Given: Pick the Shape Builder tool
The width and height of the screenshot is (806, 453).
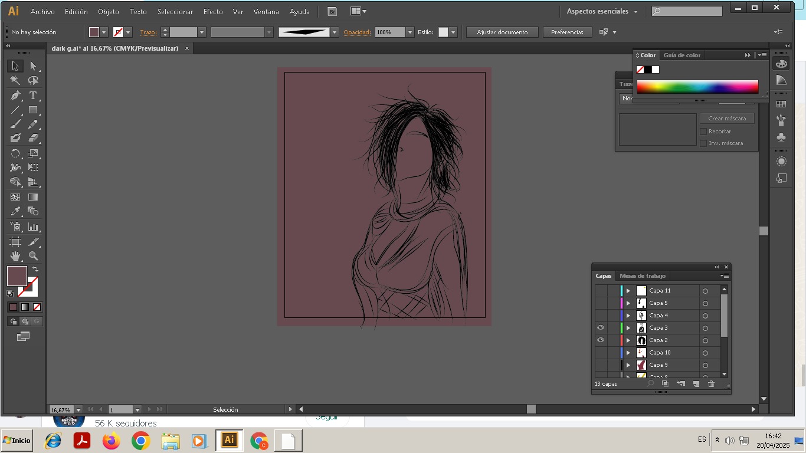Looking at the screenshot, I should [x=15, y=182].
